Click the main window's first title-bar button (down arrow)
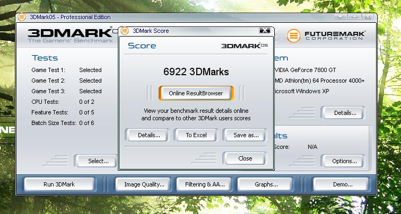Screen dimensions: 401x214 point(340,17)
